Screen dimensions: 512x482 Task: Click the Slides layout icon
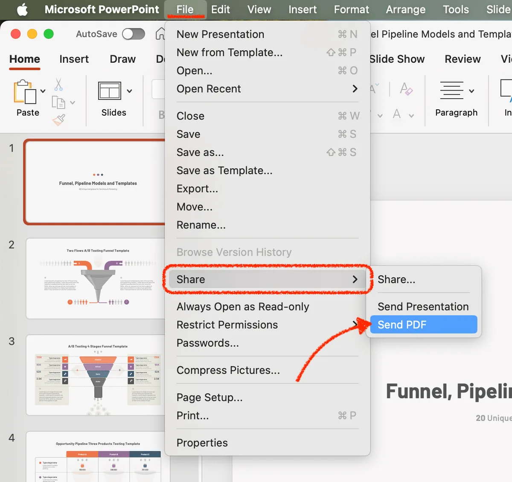(x=110, y=91)
